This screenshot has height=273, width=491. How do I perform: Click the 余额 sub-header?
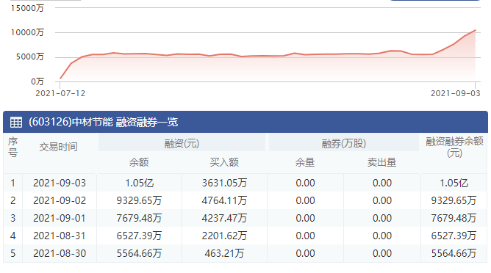139,162
